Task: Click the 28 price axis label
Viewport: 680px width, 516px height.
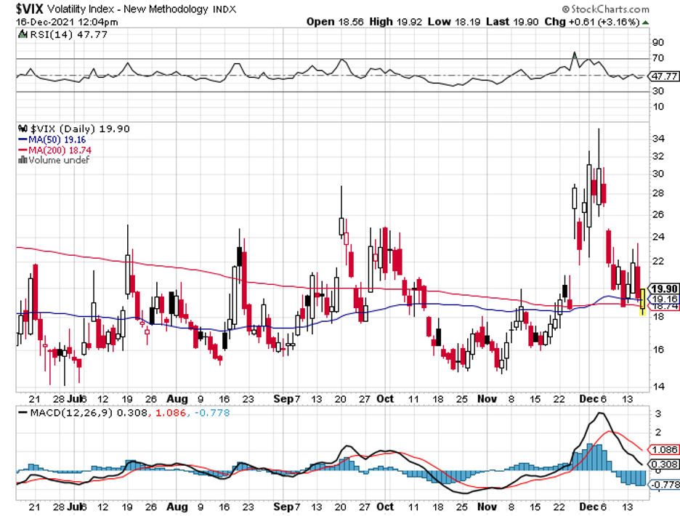Action: 658,193
